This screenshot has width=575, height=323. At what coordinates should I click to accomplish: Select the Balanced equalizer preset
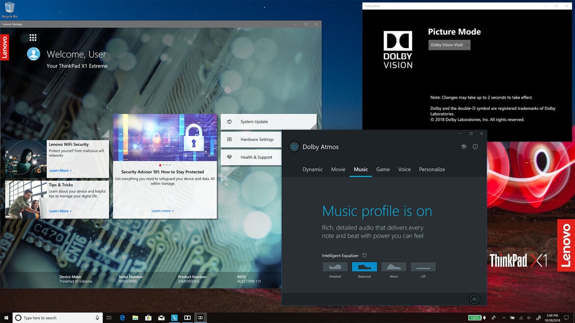point(364,267)
